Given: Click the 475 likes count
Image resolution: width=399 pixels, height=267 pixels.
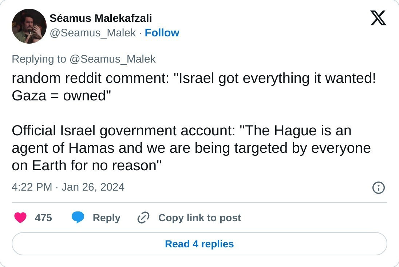Looking at the screenshot, I should click(x=43, y=218).
